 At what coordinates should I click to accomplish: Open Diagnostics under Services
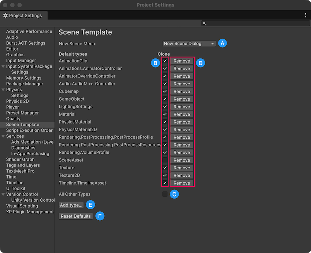pyautogui.click(x=23, y=148)
